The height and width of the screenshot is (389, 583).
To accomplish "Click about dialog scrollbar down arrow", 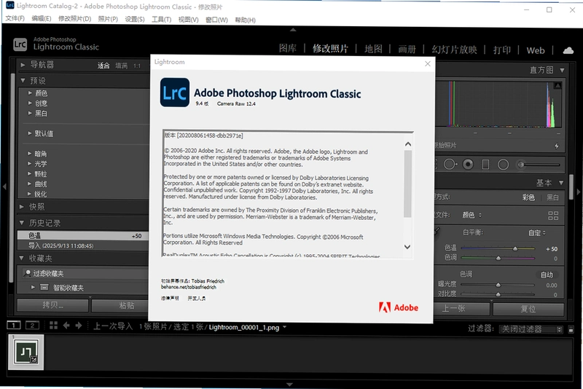I will pos(407,247).
